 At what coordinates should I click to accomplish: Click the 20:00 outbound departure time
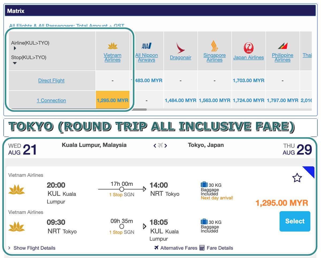point(56,185)
